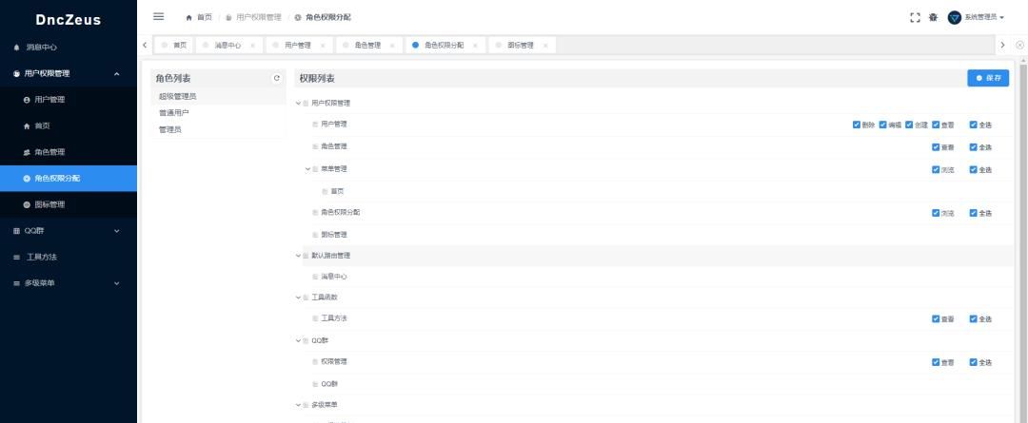Collapse the 工具函数 tree node
This screenshot has width=1028, height=423.
[298, 298]
